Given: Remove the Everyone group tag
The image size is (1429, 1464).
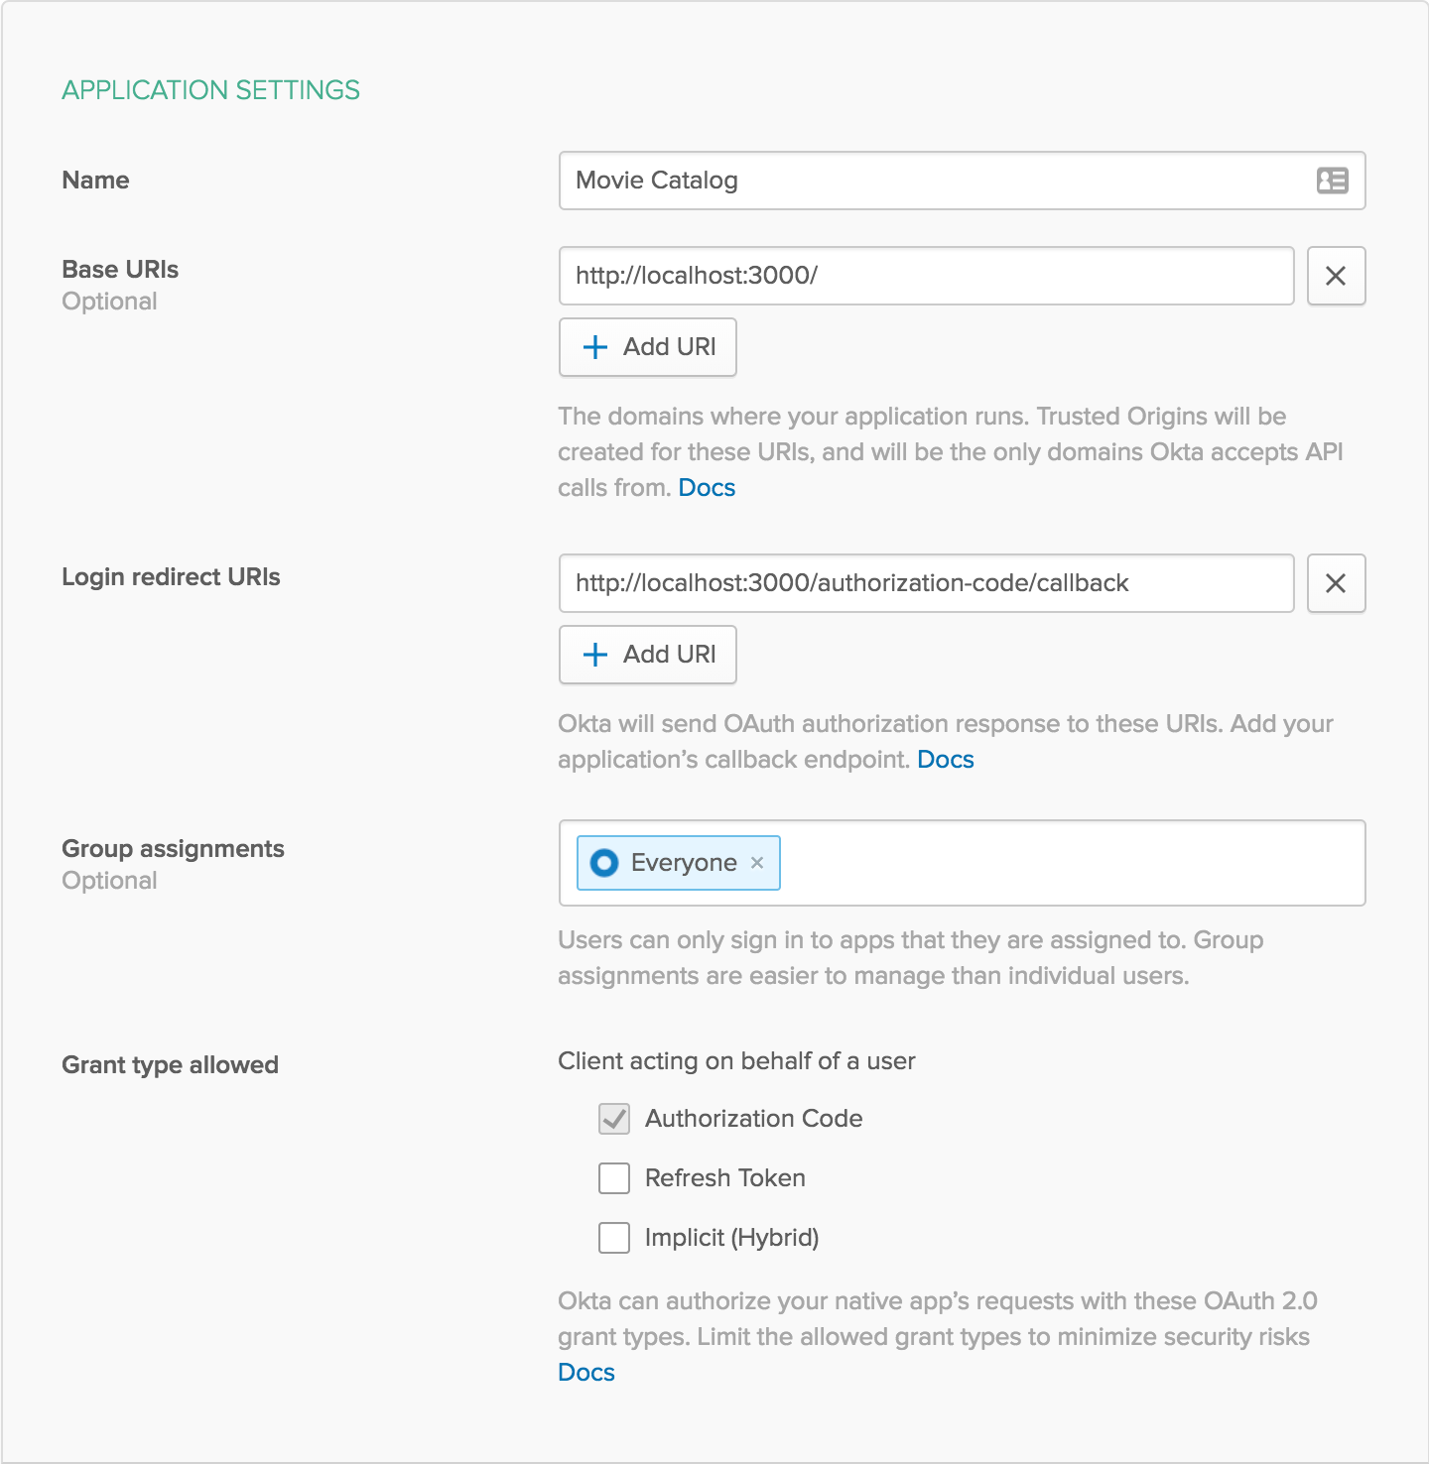Looking at the screenshot, I should click(x=757, y=863).
